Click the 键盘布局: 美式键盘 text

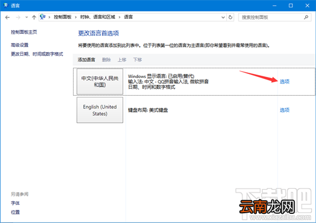148,110
